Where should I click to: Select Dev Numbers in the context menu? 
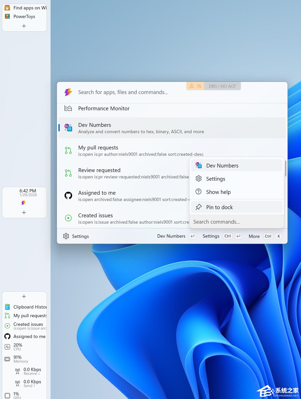tap(236, 165)
